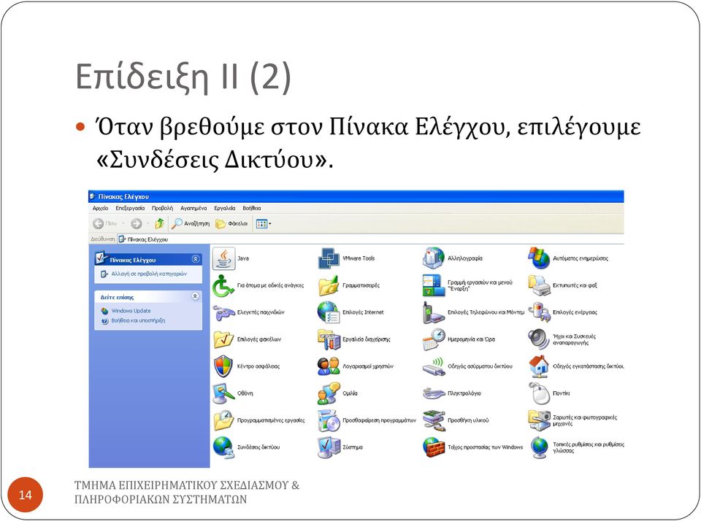
Task: Open Προσθαφαίρεση προγραμμάτων icon
Action: [329, 420]
